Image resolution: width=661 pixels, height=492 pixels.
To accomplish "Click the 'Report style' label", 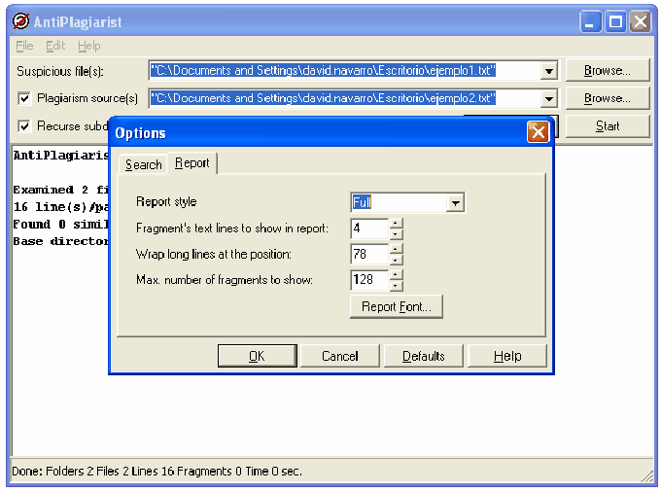I will click(x=166, y=201).
